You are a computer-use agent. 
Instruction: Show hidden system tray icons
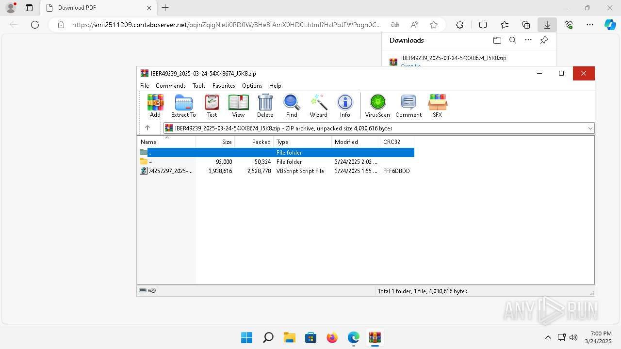click(548, 337)
